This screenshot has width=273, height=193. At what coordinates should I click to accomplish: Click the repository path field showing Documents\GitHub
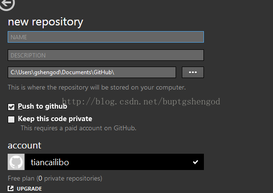pyautogui.click(x=92, y=72)
